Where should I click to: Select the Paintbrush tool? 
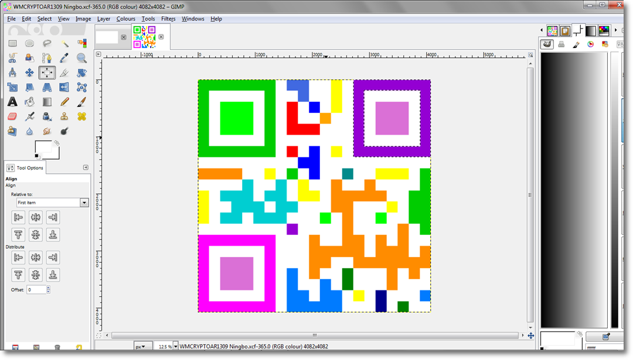[x=81, y=102]
